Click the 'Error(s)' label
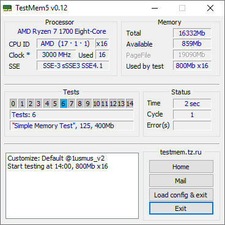 (x=158, y=125)
